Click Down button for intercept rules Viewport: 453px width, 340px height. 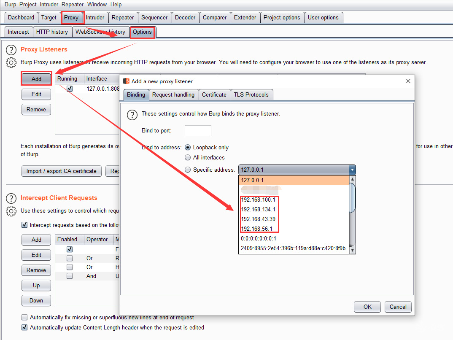(36, 300)
